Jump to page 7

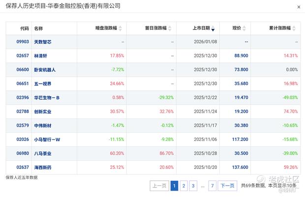pos(212,186)
